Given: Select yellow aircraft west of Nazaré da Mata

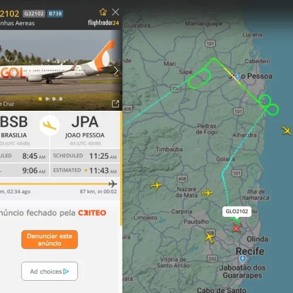Looking at the screenshot, I should 156,185.
